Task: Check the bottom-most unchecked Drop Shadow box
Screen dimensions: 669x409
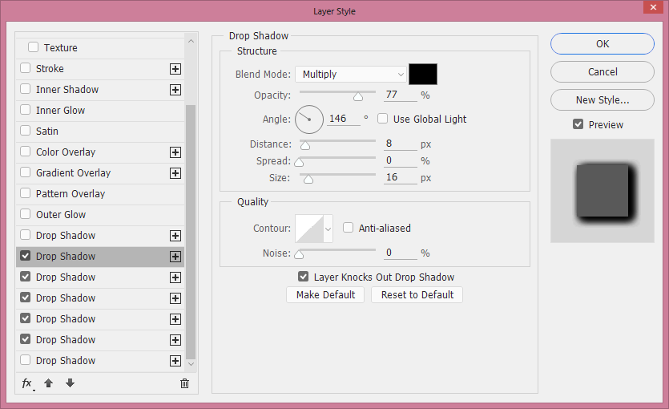Action: [x=26, y=360]
